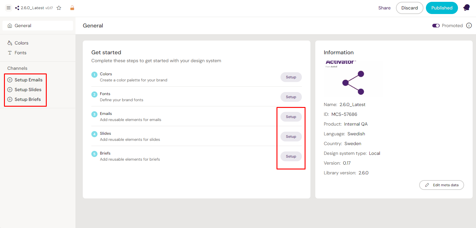
Task: Toggle the Promoted switch
Action: point(436,26)
